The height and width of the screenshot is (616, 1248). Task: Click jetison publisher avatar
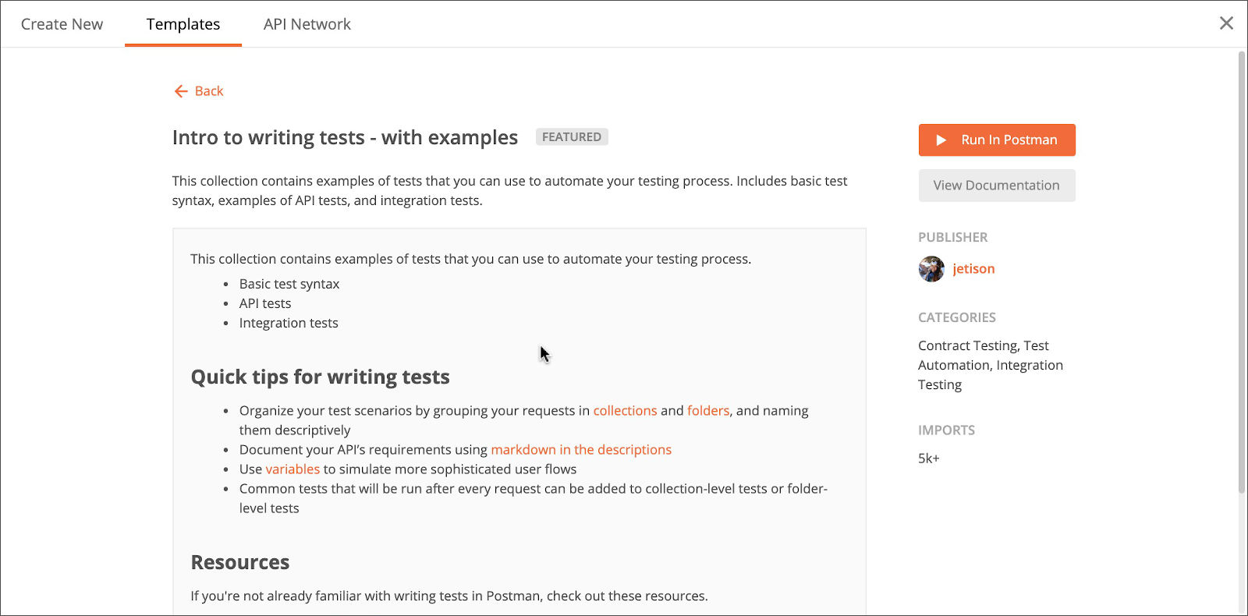click(x=931, y=269)
